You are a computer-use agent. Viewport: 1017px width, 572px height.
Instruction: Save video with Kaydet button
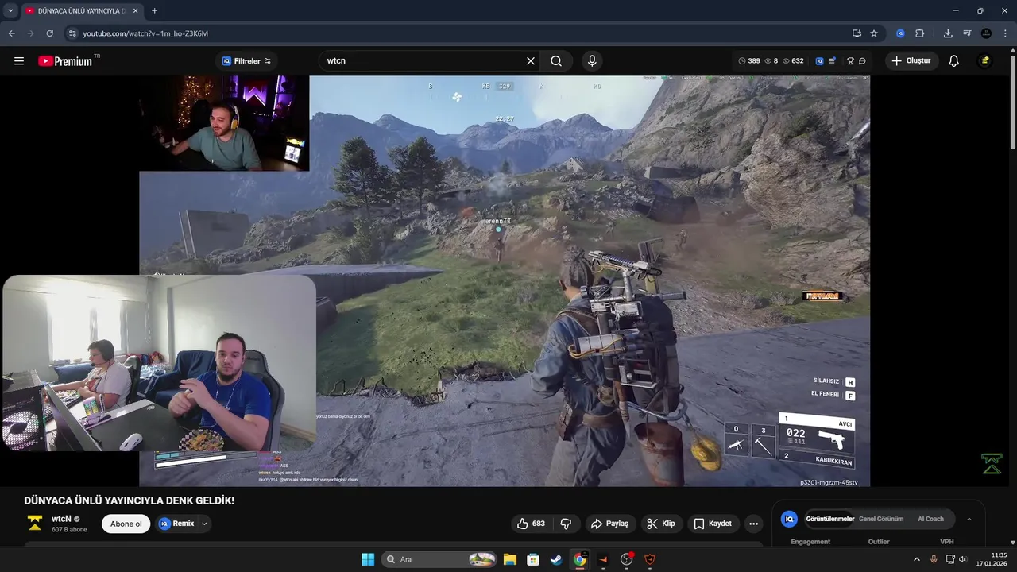pyautogui.click(x=713, y=524)
